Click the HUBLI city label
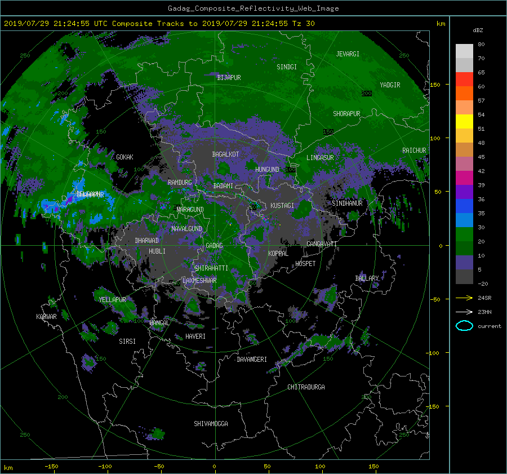This screenshot has height=474, width=507. coord(157,251)
